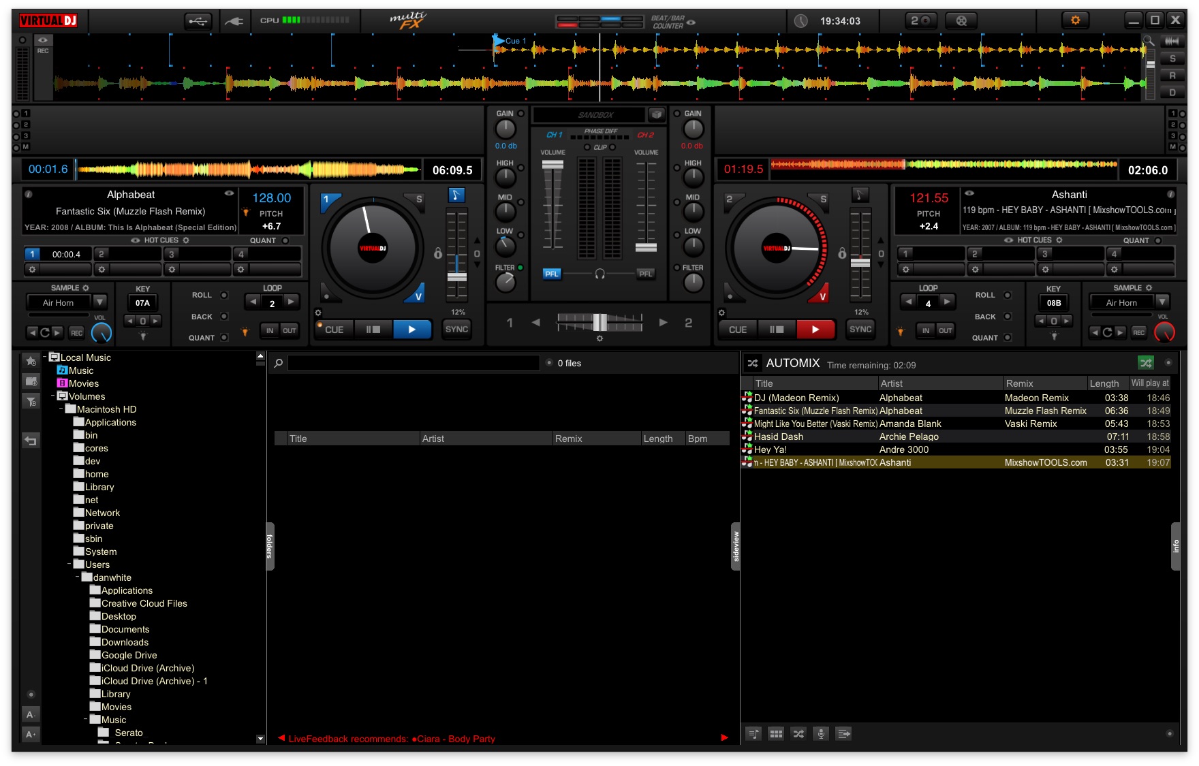Click deck 2 SYNC button
Screen dimensions: 1199x766
point(860,330)
